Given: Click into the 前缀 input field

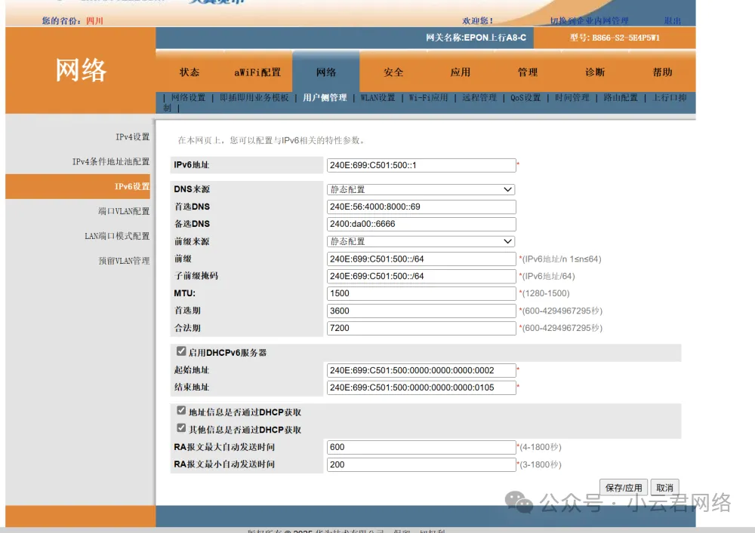Looking at the screenshot, I should click(421, 259).
